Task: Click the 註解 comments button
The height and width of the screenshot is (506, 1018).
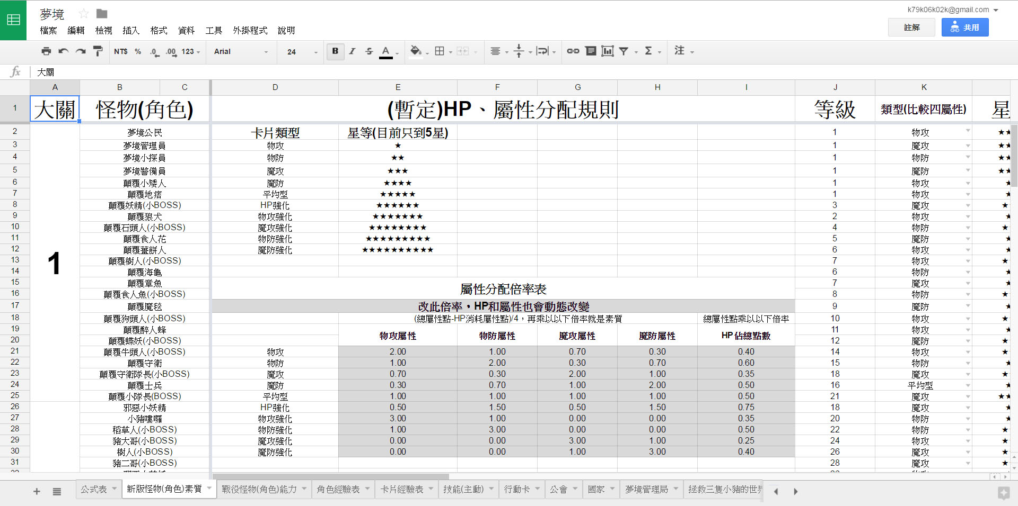Action: point(911,28)
